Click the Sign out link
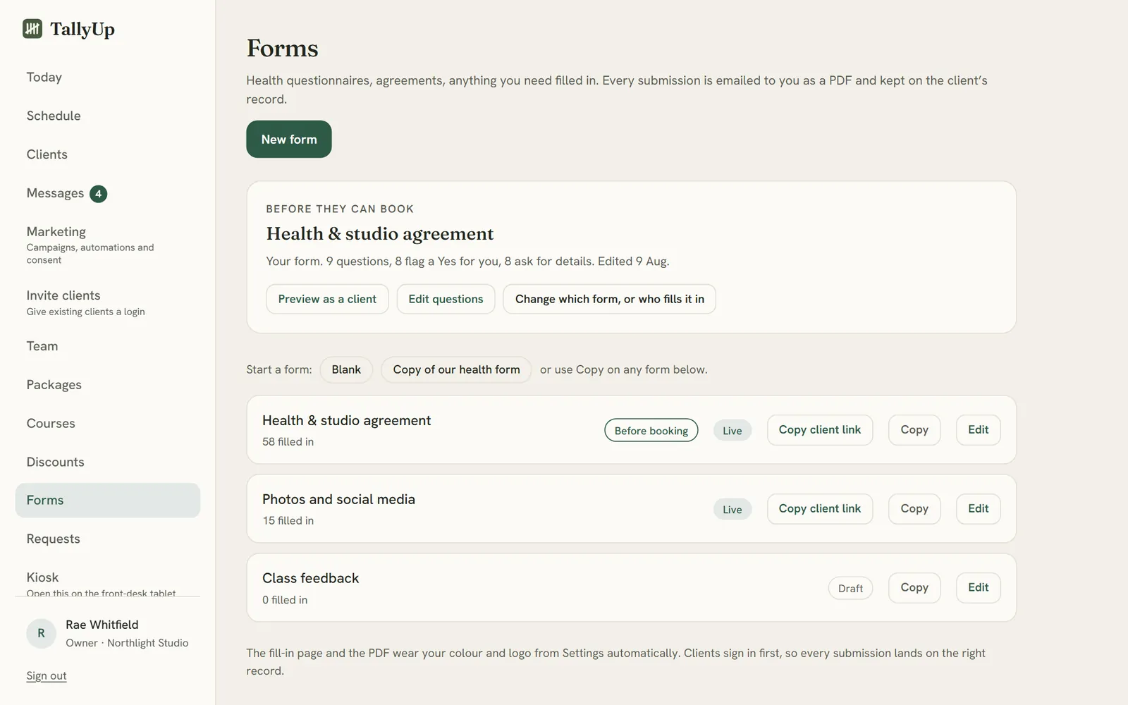This screenshot has width=1128, height=705. 47,675
